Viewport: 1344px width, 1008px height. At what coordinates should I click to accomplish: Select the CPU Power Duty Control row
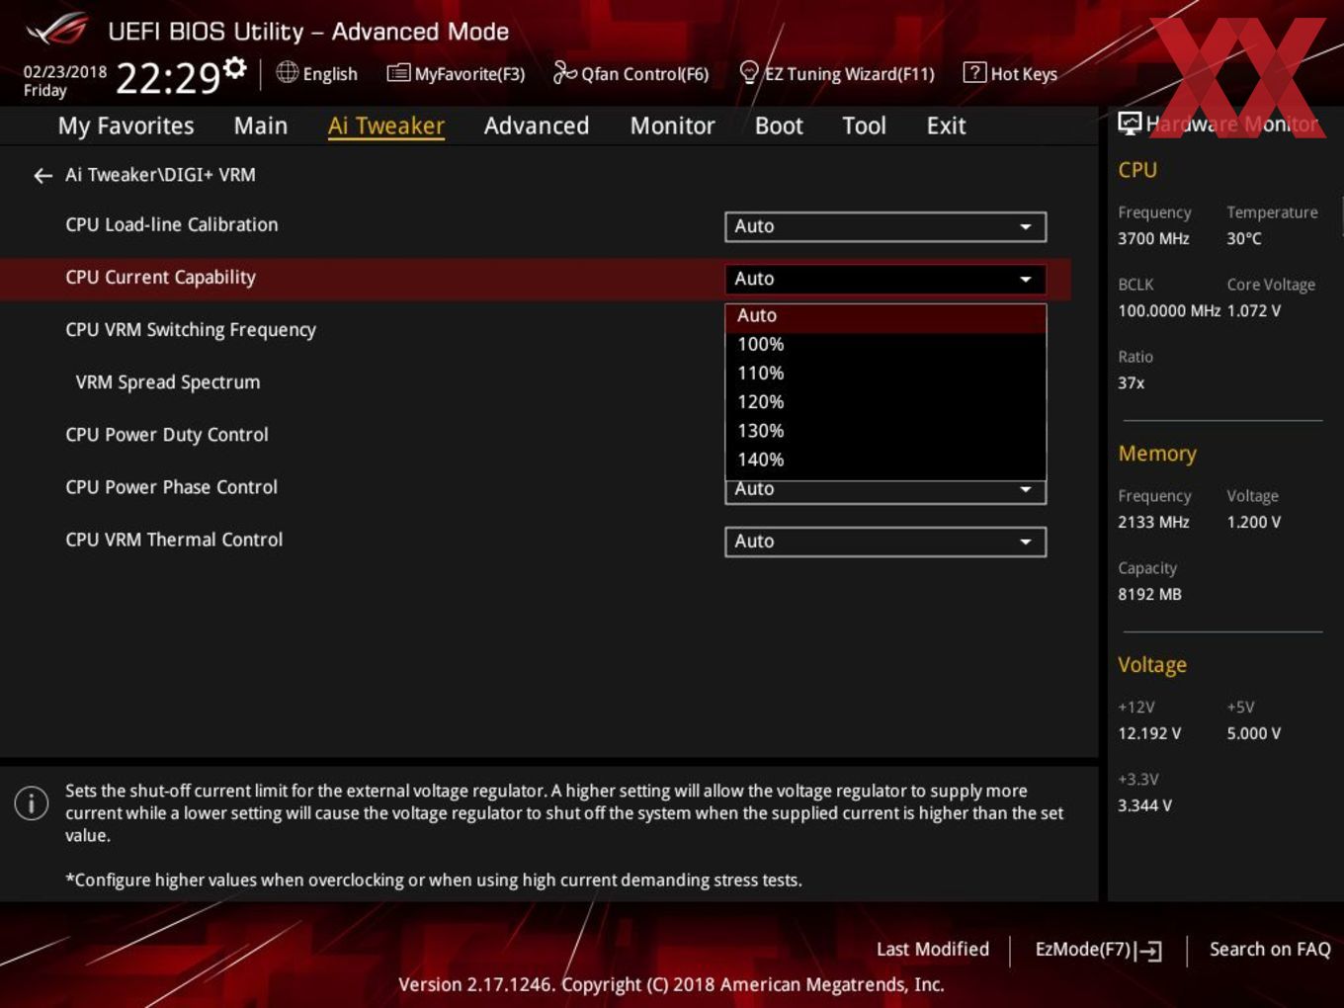click(x=167, y=435)
